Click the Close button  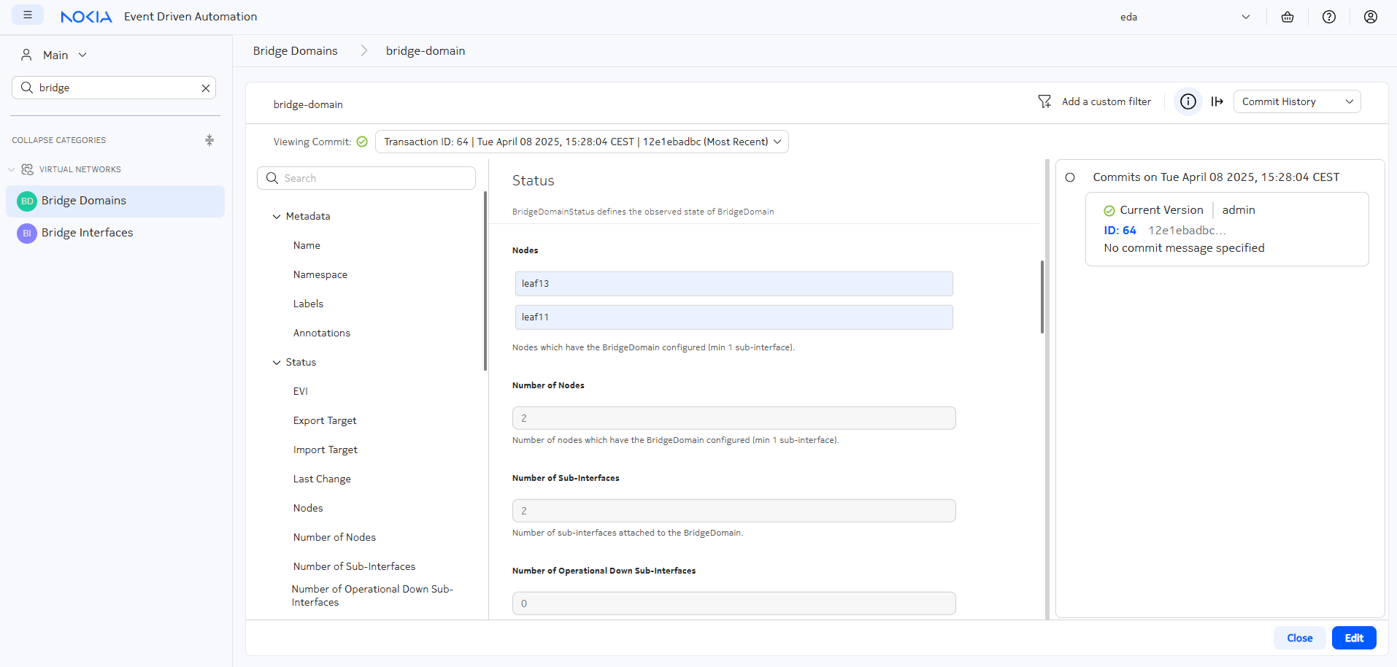pyautogui.click(x=1299, y=638)
